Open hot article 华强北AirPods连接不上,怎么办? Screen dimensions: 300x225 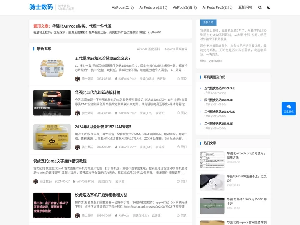pyautogui.click(x=247, y=178)
